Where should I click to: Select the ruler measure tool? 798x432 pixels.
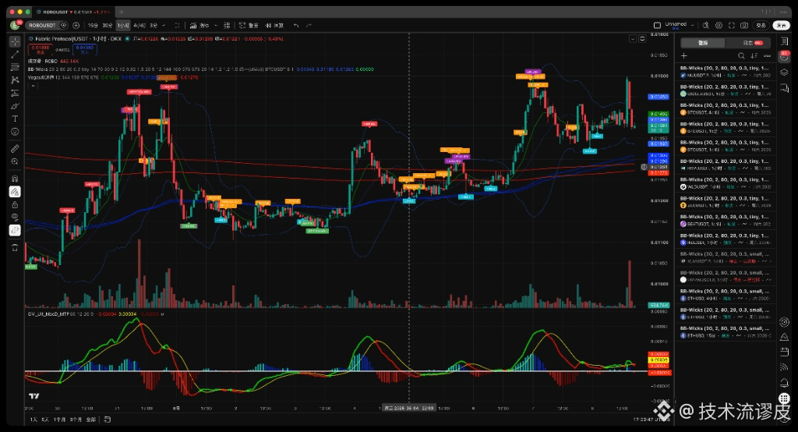pos(15,149)
